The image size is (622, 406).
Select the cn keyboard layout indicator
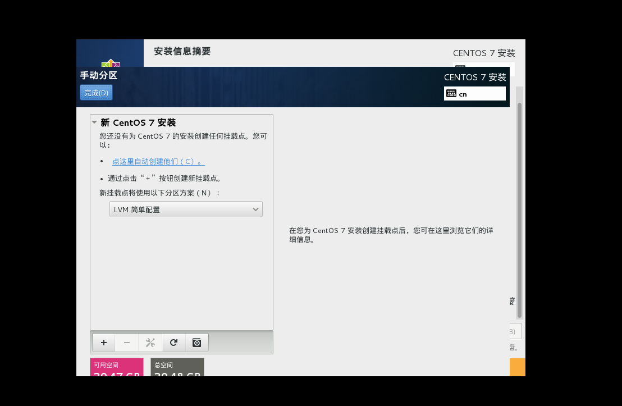[x=475, y=94]
